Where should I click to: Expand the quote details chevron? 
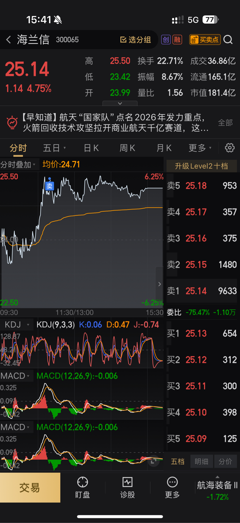[x=120, y=103]
